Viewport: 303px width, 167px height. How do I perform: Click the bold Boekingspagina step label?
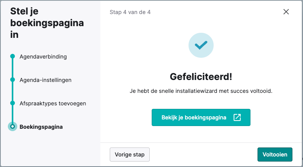41,127
